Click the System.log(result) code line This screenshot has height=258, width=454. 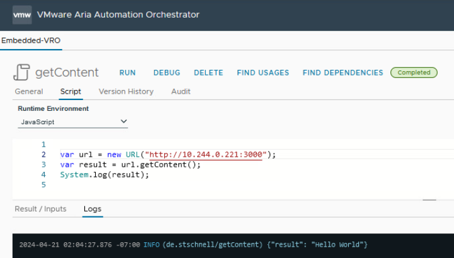[x=105, y=175]
